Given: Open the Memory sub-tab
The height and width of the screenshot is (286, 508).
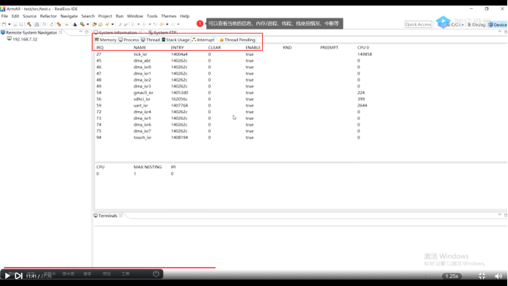Looking at the screenshot, I should tap(106, 40).
